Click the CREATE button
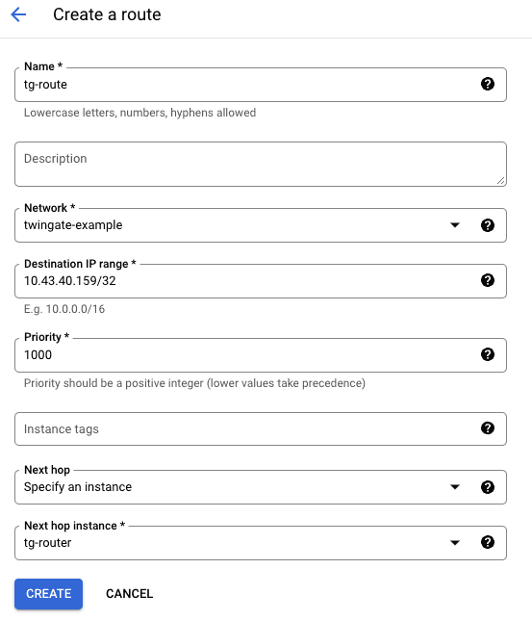Image resolution: width=532 pixels, height=621 pixels. click(48, 594)
